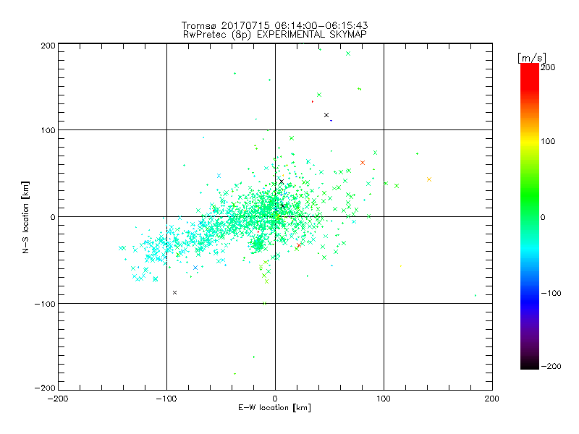Click the colorbar tick label -100
Image resolution: width=579 pixels, height=434 pixels.
(x=551, y=293)
